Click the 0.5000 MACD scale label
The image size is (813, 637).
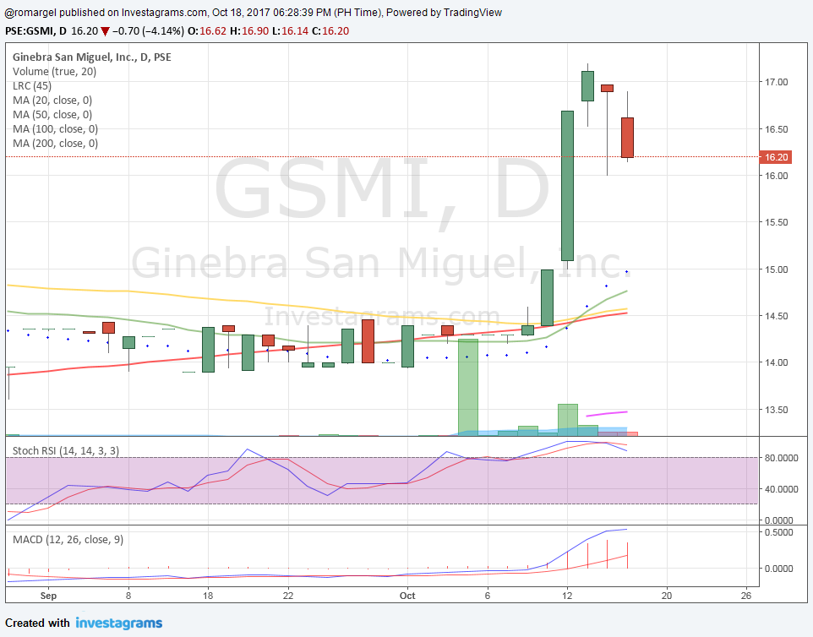[x=779, y=532]
